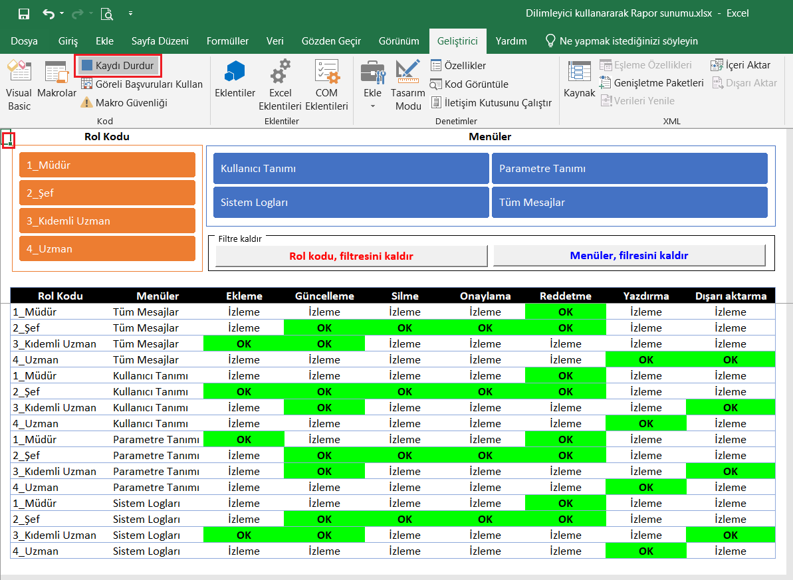The width and height of the screenshot is (793, 580).
Task: Click Menüler, filresini kaldır button
Action: tap(629, 255)
